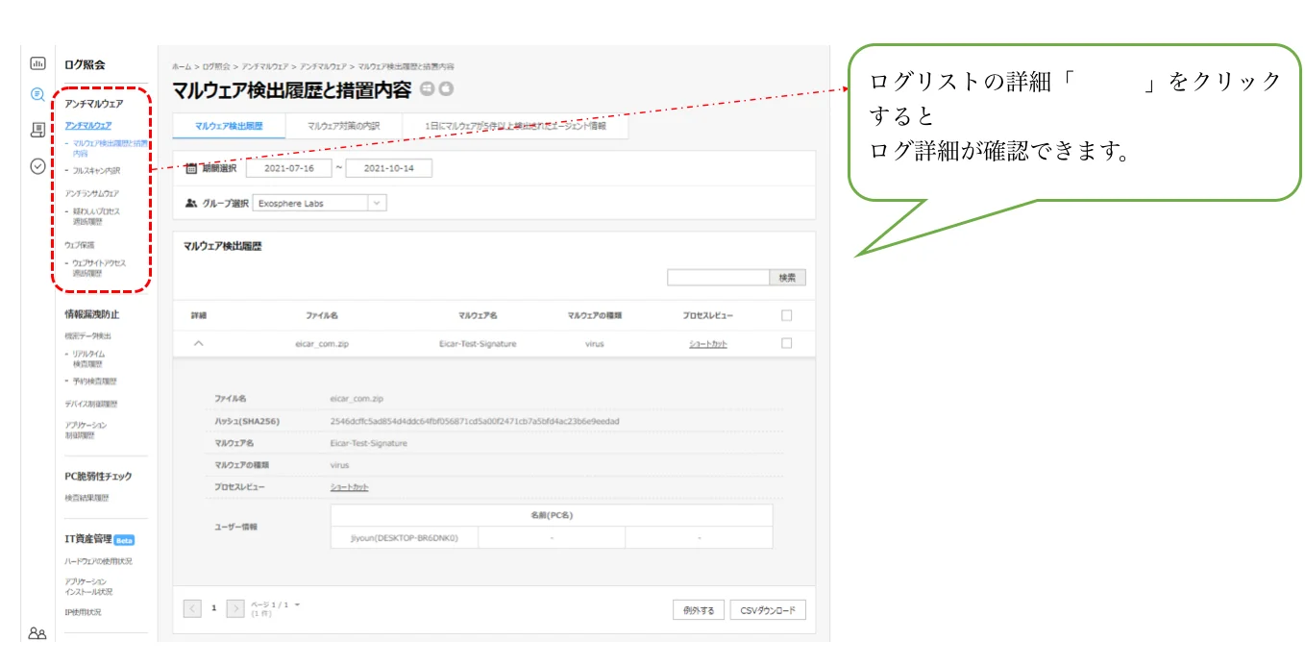Viewport: 1305px width, 665px height.
Task: Click the 例外する button
Action: point(699,610)
